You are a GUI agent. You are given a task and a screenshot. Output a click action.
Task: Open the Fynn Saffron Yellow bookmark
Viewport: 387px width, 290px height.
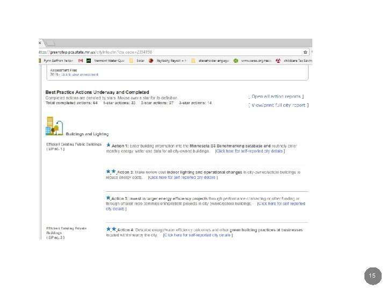(56, 61)
